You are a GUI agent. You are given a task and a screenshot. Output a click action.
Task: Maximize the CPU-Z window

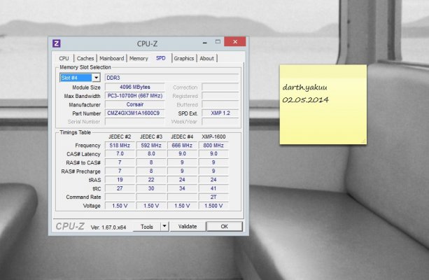pos(218,42)
